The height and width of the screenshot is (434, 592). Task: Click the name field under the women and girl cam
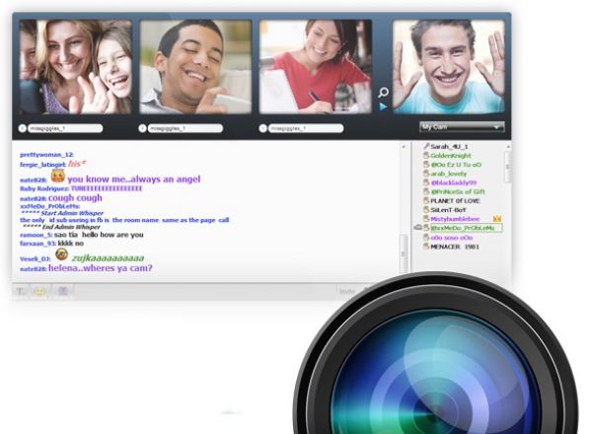click(x=65, y=128)
